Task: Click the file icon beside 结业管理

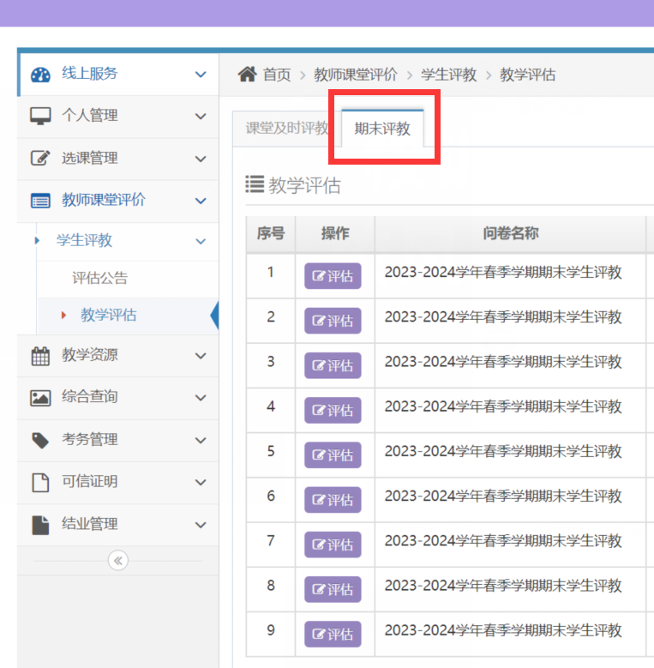Action: click(40, 525)
